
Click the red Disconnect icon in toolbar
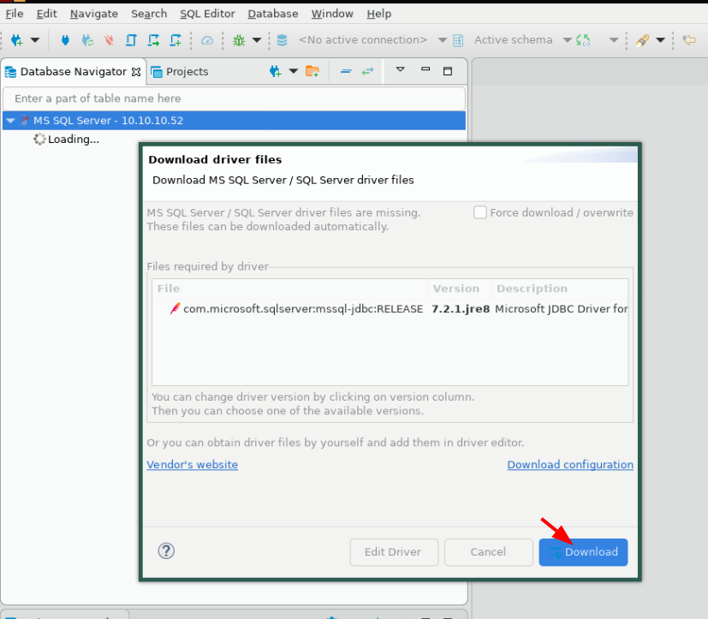(109, 40)
